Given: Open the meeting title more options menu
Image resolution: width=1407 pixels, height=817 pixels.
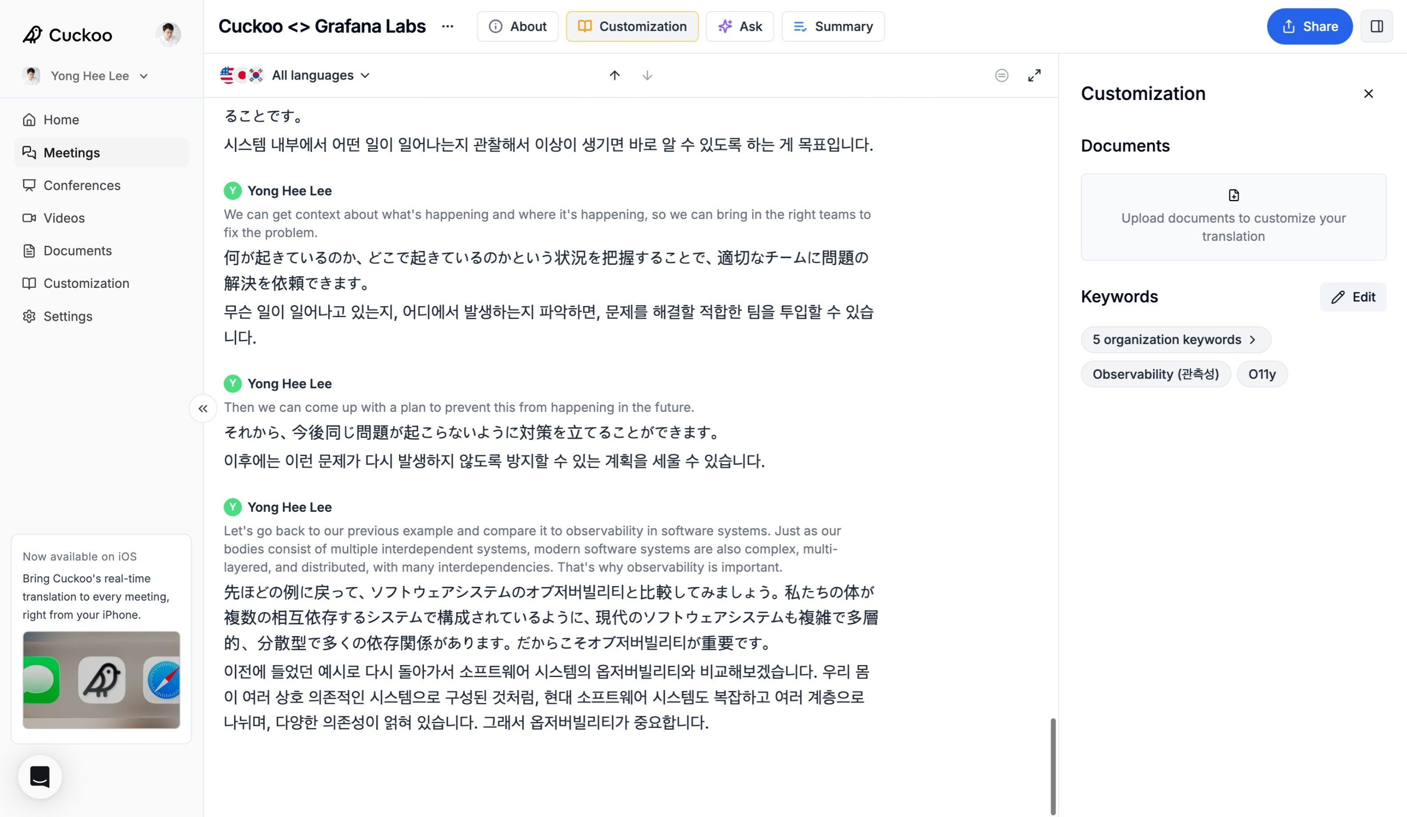Looking at the screenshot, I should pyautogui.click(x=447, y=26).
